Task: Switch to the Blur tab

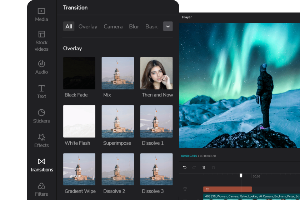Action: pos(134,26)
